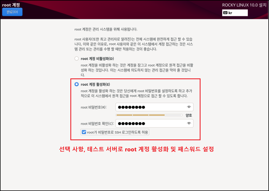The height and width of the screenshot is (191, 269).
Task: Select root 계정 활성화(E) radio button
Action: click(x=77, y=84)
